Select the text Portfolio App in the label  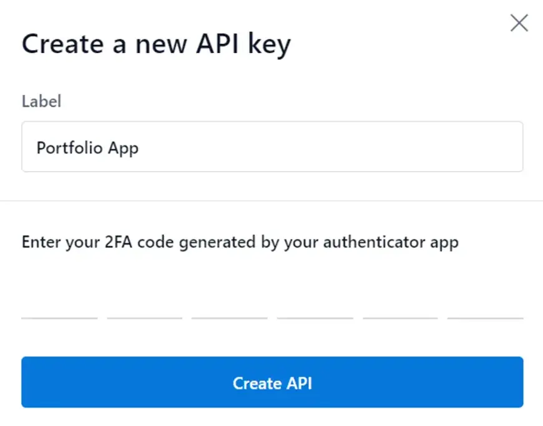click(x=87, y=148)
